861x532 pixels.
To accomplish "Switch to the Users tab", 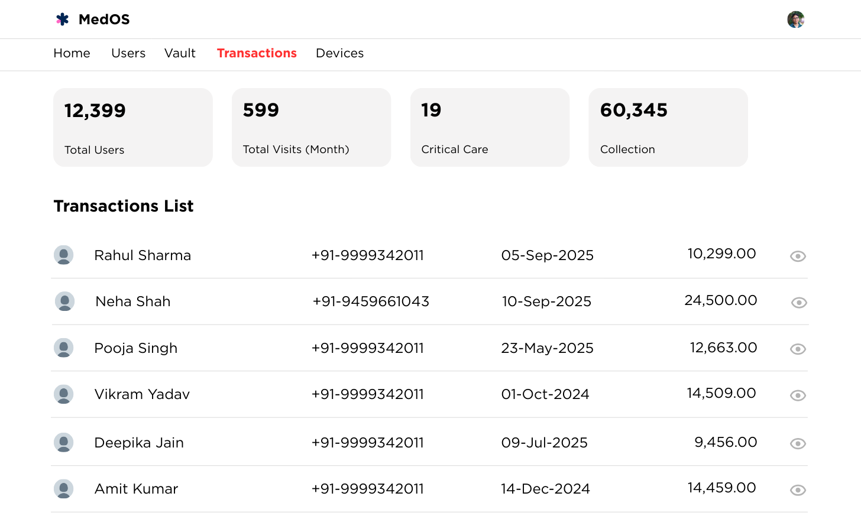I will pos(128,53).
